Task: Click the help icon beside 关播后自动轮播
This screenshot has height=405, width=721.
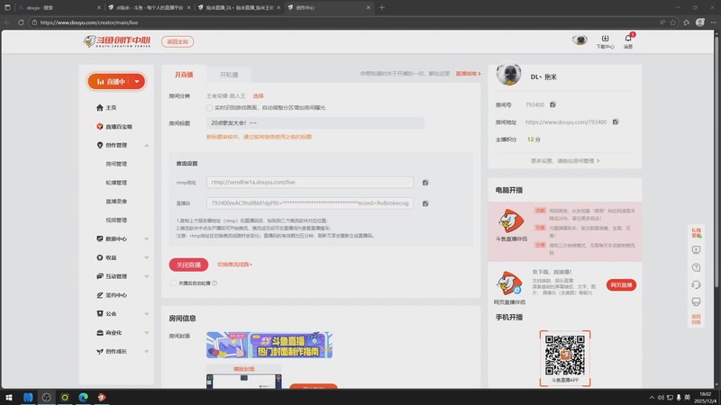Action: [x=214, y=283]
